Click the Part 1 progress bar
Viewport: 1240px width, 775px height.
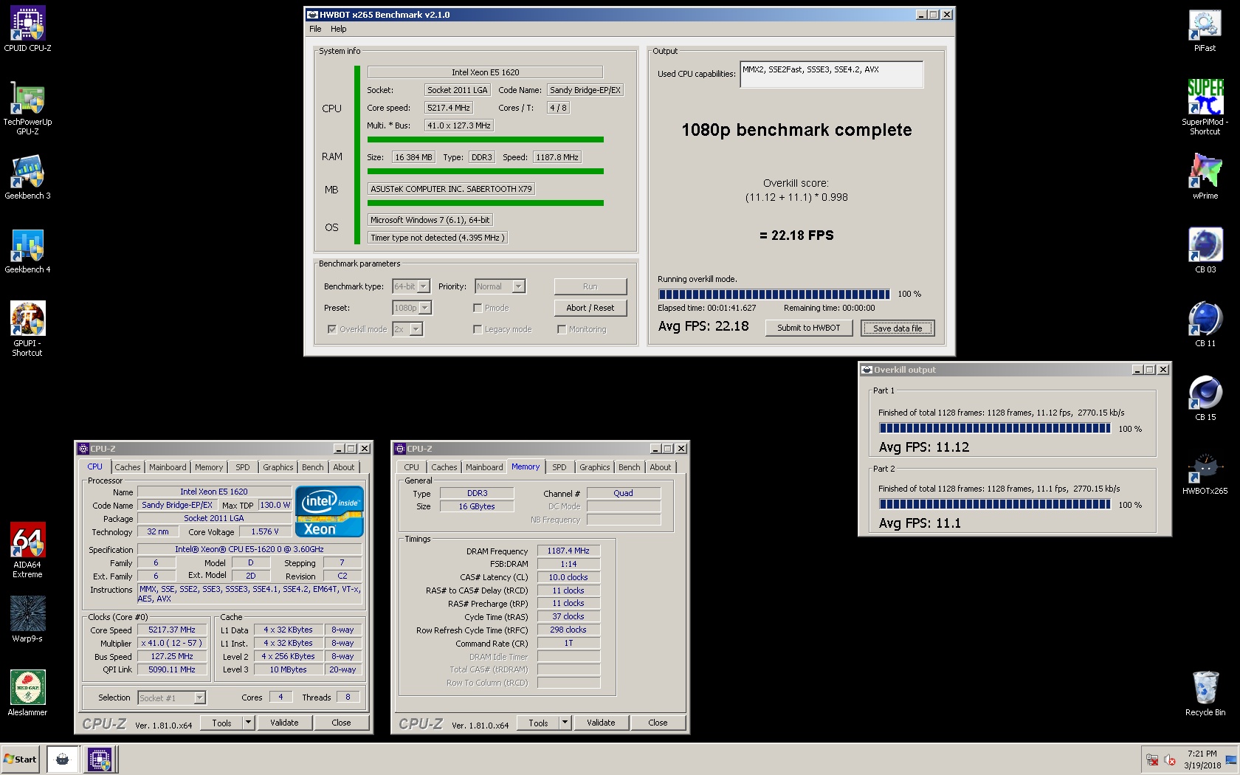tap(994, 428)
